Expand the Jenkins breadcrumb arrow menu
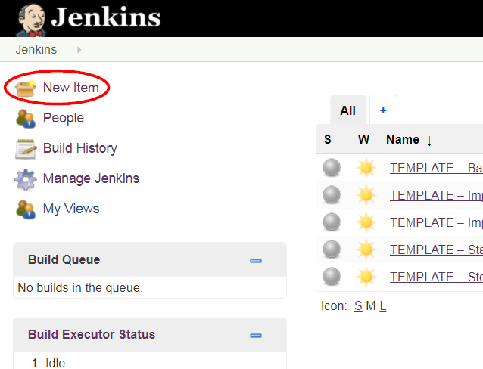This screenshot has height=369, width=483. point(79,50)
